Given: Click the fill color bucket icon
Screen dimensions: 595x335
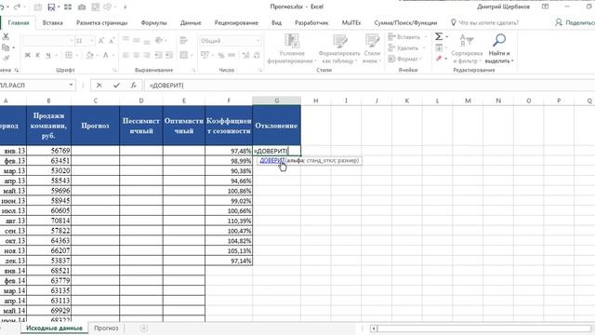Looking at the screenshot, I should pyautogui.click(x=89, y=56).
